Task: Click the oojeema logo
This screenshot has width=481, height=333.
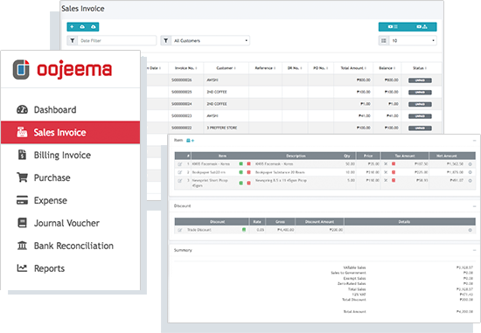Action: click(x=62, y=70)
